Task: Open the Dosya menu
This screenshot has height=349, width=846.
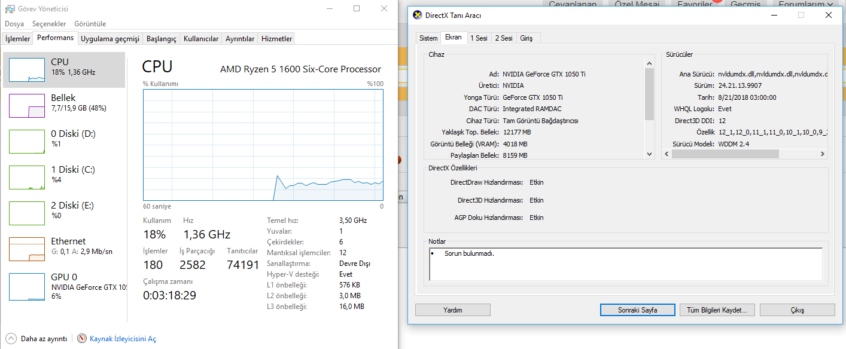Action: coord(14,24)
